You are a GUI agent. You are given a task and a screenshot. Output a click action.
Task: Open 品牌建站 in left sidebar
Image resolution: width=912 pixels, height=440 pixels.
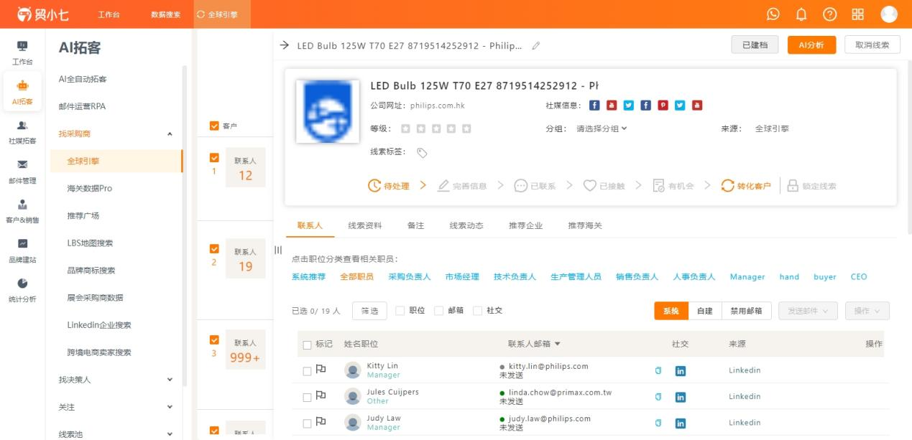pyautogui.click(x=22, y=250)
